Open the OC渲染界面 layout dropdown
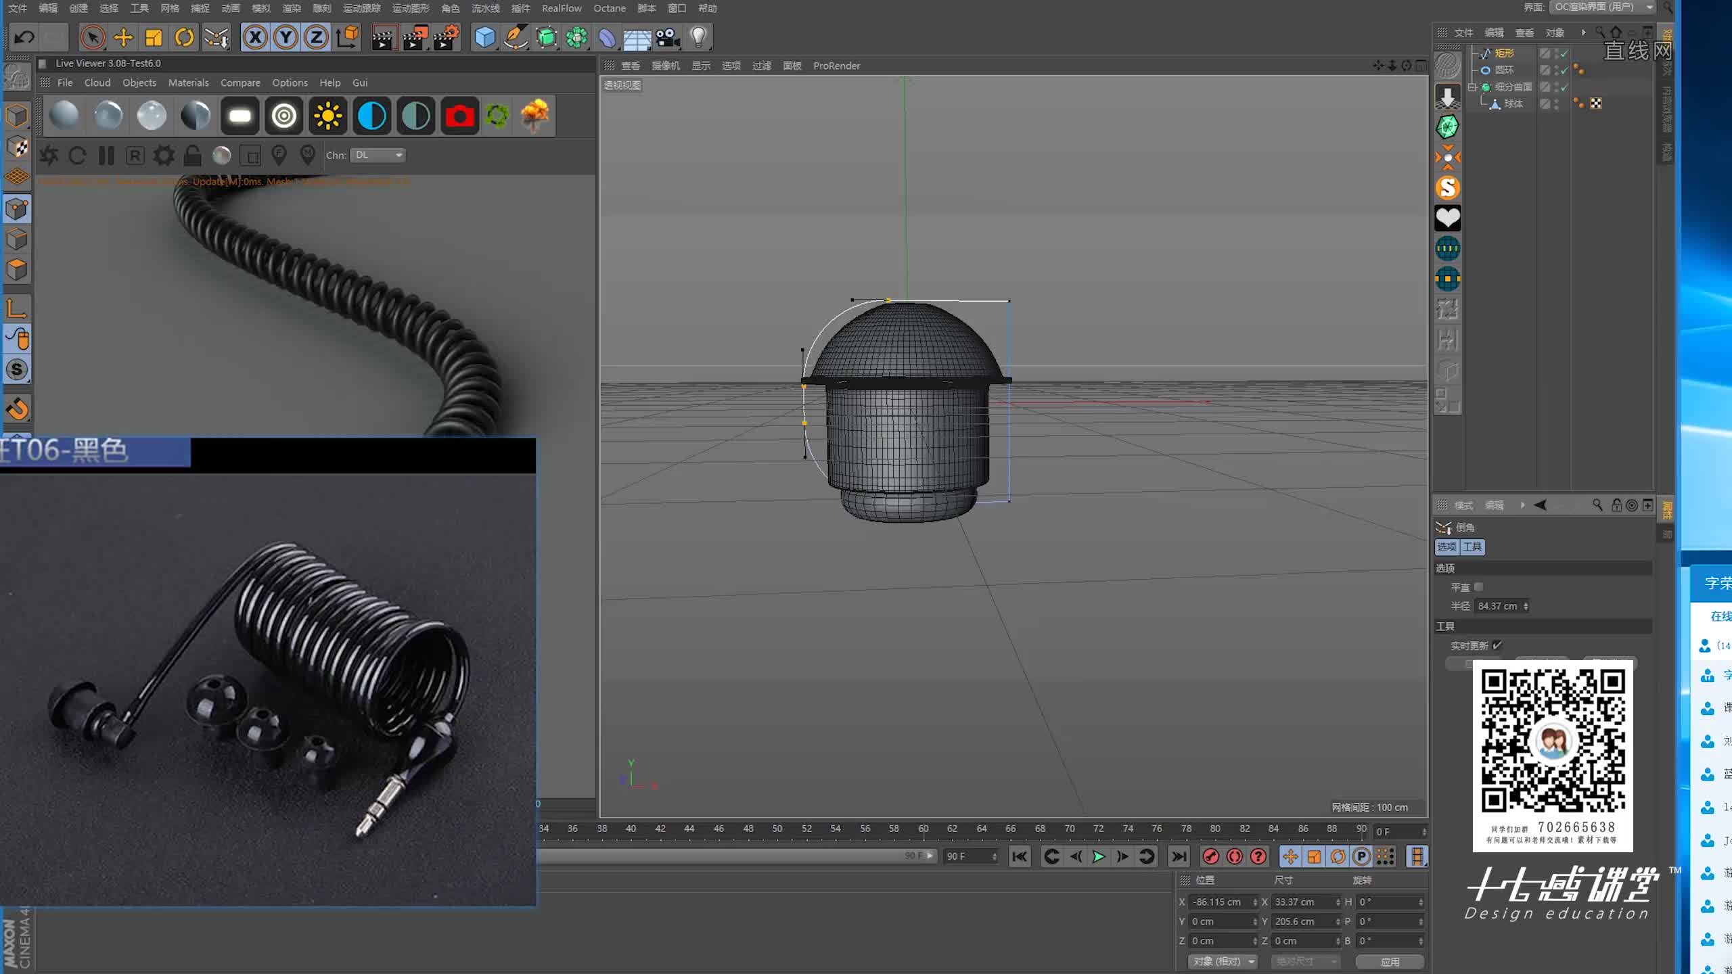 1603,7
